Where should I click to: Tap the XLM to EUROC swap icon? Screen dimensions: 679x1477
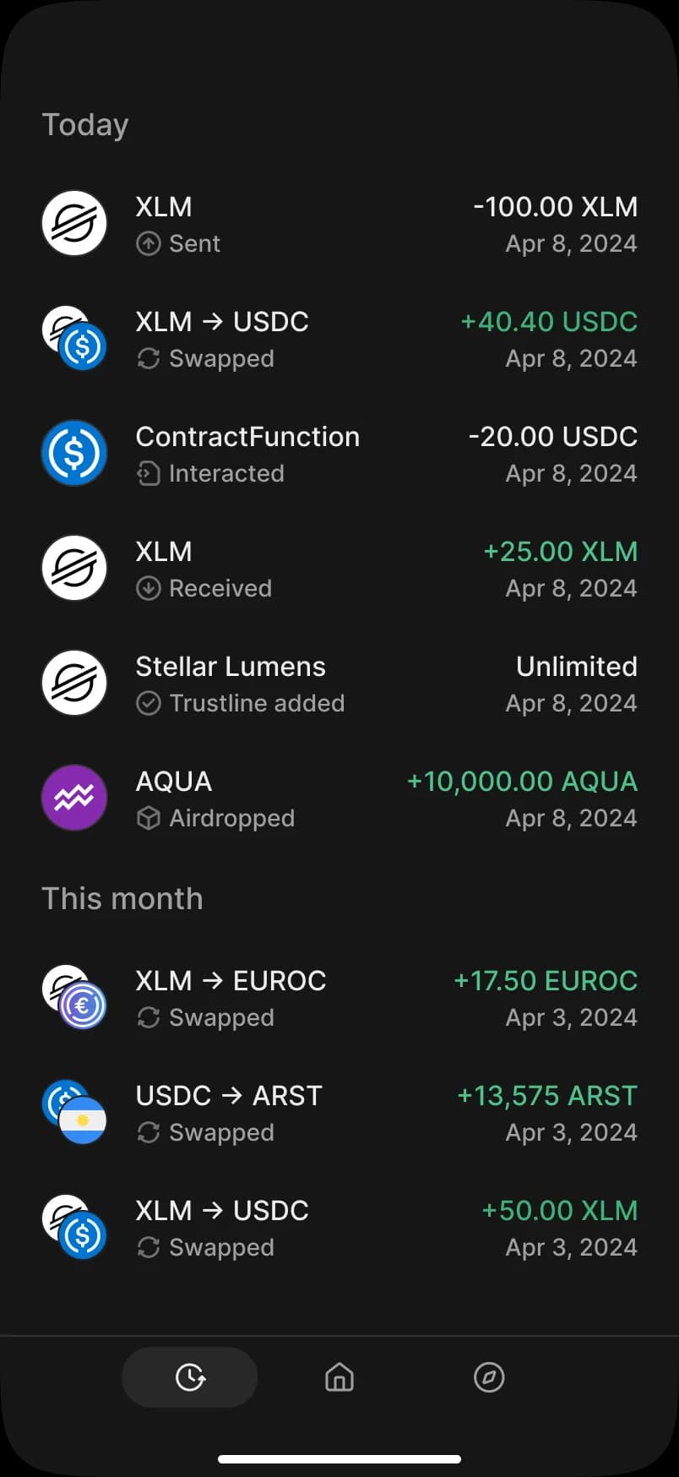tap(74, 998)
